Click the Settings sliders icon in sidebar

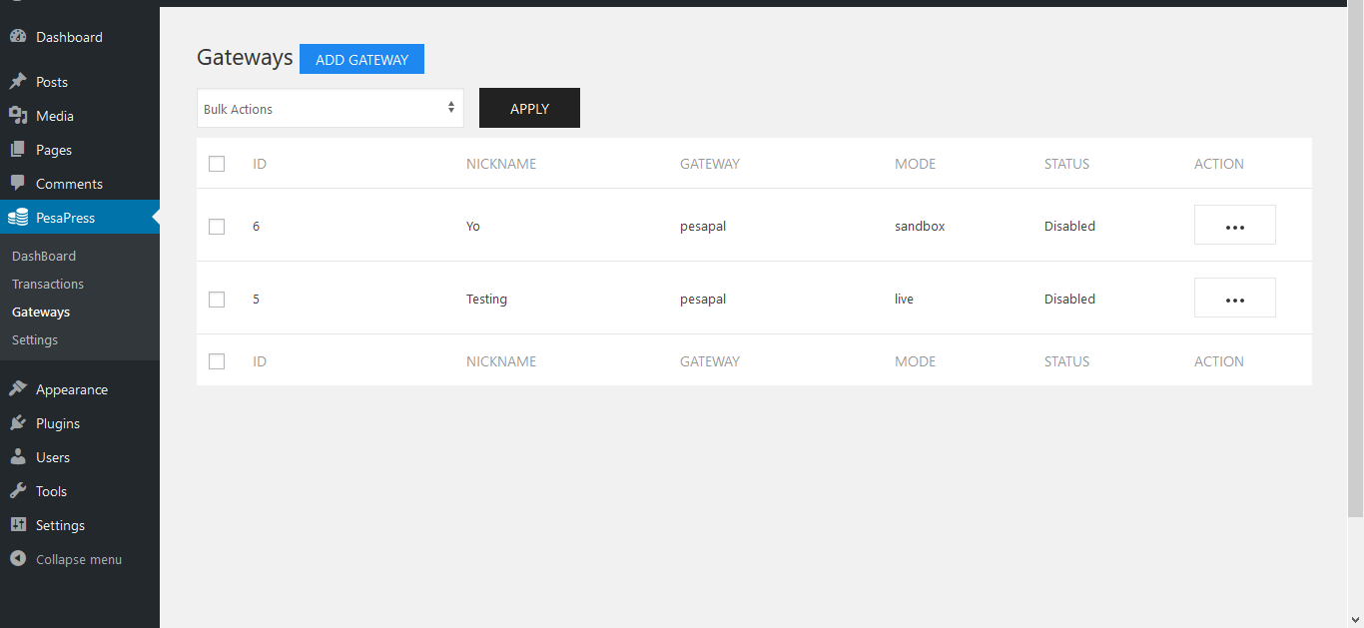coord(18,525)
